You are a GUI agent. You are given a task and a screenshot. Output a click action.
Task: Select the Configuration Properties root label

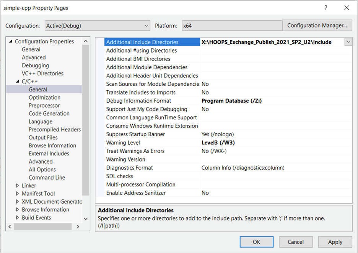point(44,41)
